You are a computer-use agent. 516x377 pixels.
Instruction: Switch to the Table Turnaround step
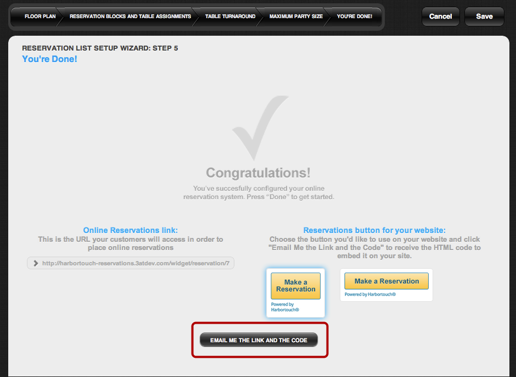coord(229,16)
